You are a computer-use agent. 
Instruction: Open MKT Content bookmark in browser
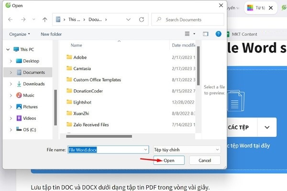[x=242, y=34]
